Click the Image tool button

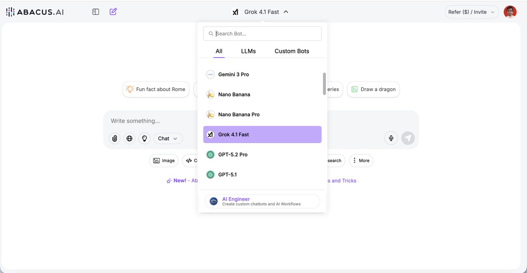tap(164, 161)
